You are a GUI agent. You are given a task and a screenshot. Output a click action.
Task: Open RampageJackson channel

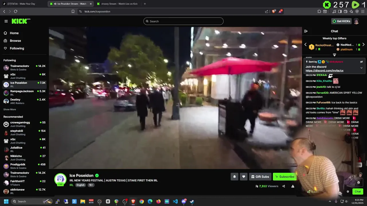point(24,93)
